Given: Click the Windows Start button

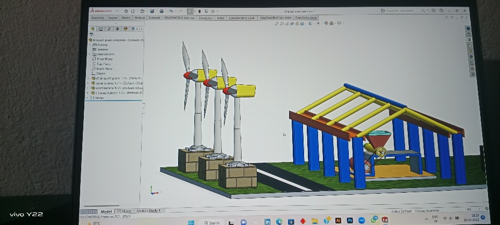Looking at the screenshot, I should [191, 222].
